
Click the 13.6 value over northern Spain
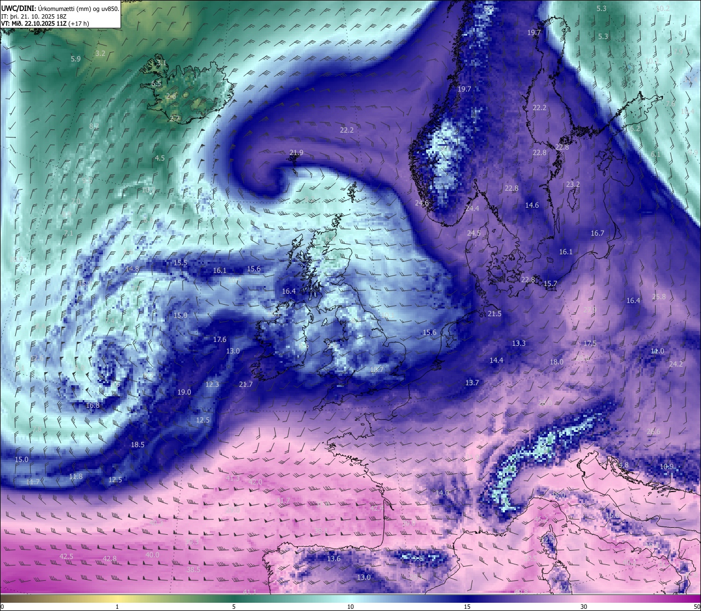tap(334, 558)
